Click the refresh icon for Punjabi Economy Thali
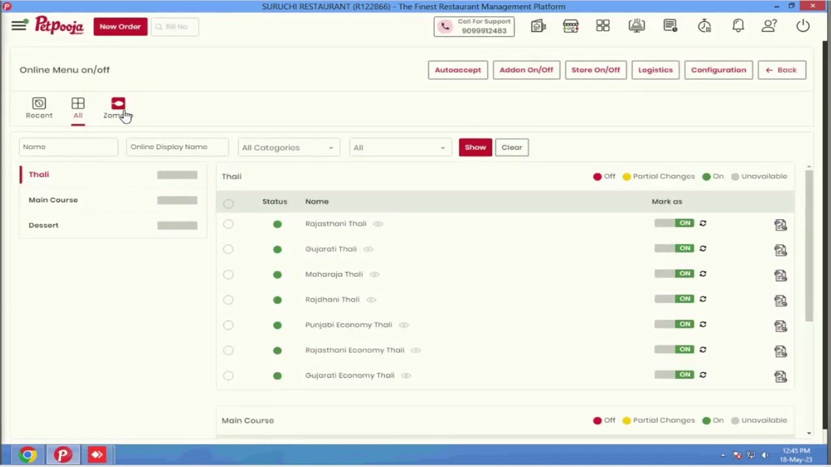Image resolution: width=831 pixels, height=467 pixels. [703, 324]
